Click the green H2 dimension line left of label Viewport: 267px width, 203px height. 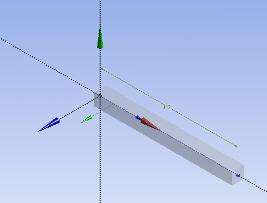click(132, 86)
